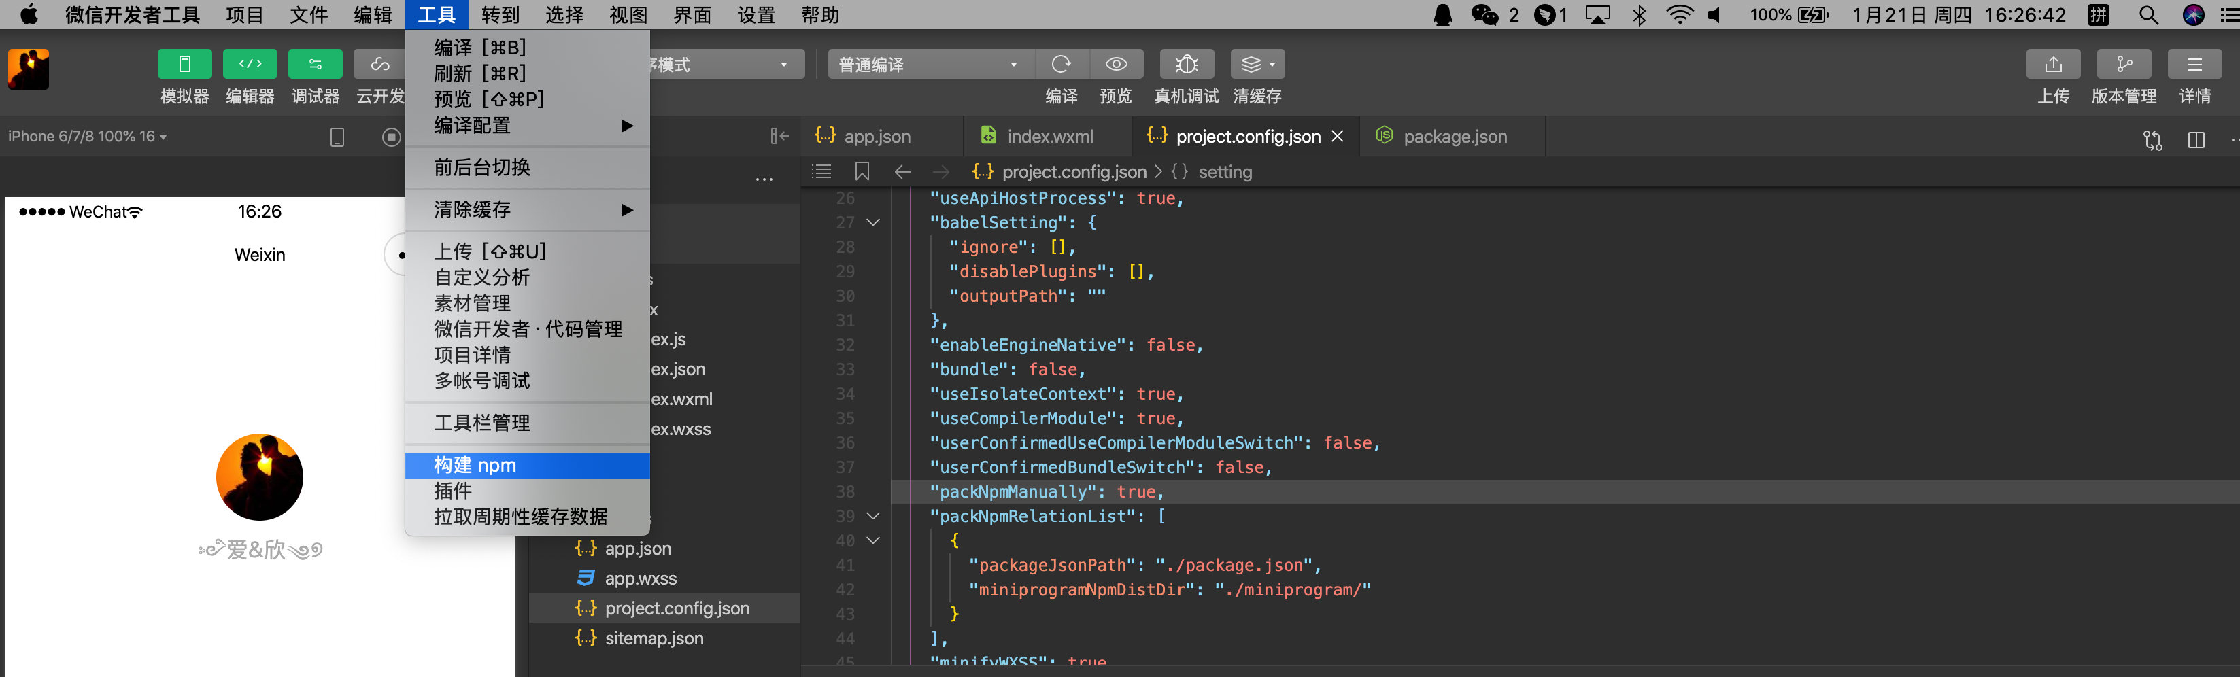Click the 编译 compile refresh icon
Viewport: 2240px width, 677px height.
coord(1062,63)
